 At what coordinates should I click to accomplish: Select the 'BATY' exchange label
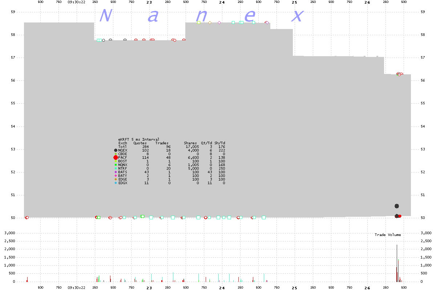pyautogui.click(x=123, y=175)
